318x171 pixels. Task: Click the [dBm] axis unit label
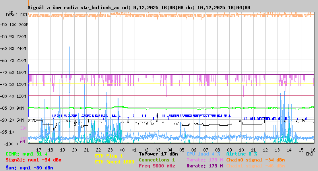point(12,15)
